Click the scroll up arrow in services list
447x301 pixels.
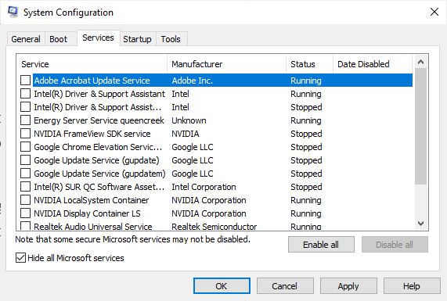(420, 62)
